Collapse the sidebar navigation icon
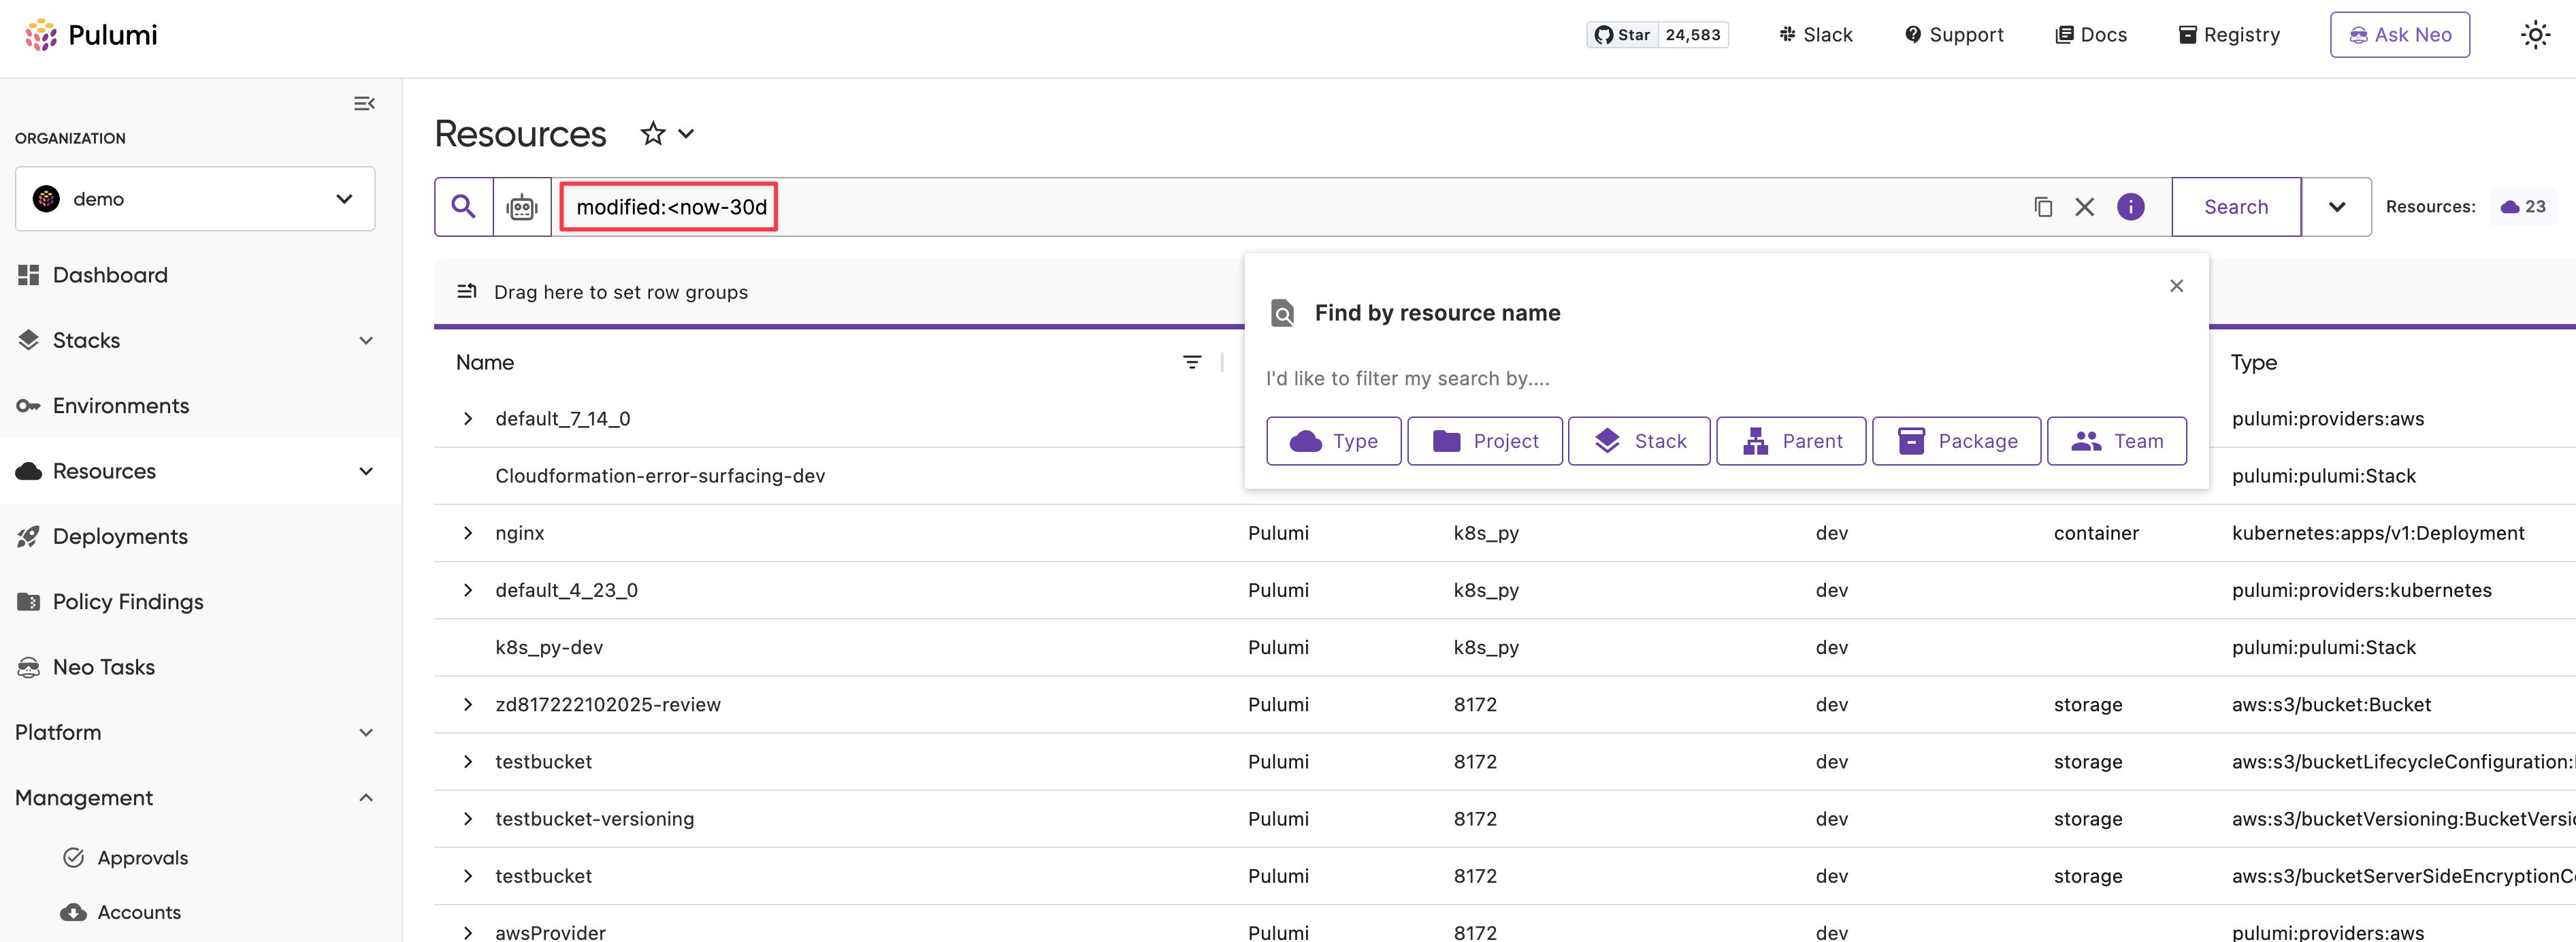This screenshot has width=2576, height=942. coord(364,104)
